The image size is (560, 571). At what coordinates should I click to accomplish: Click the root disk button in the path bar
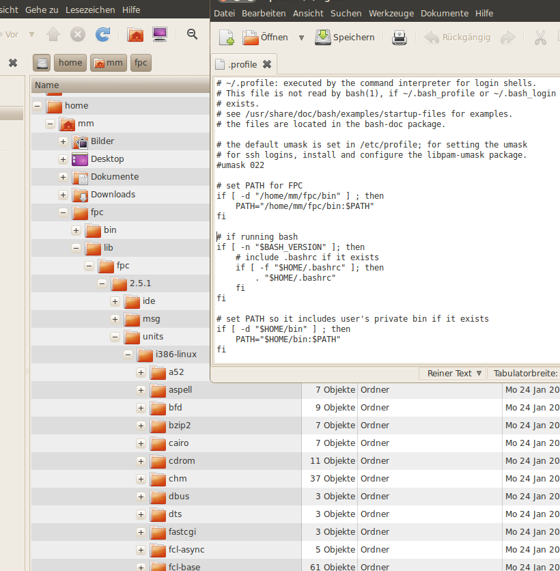[42, 63]
